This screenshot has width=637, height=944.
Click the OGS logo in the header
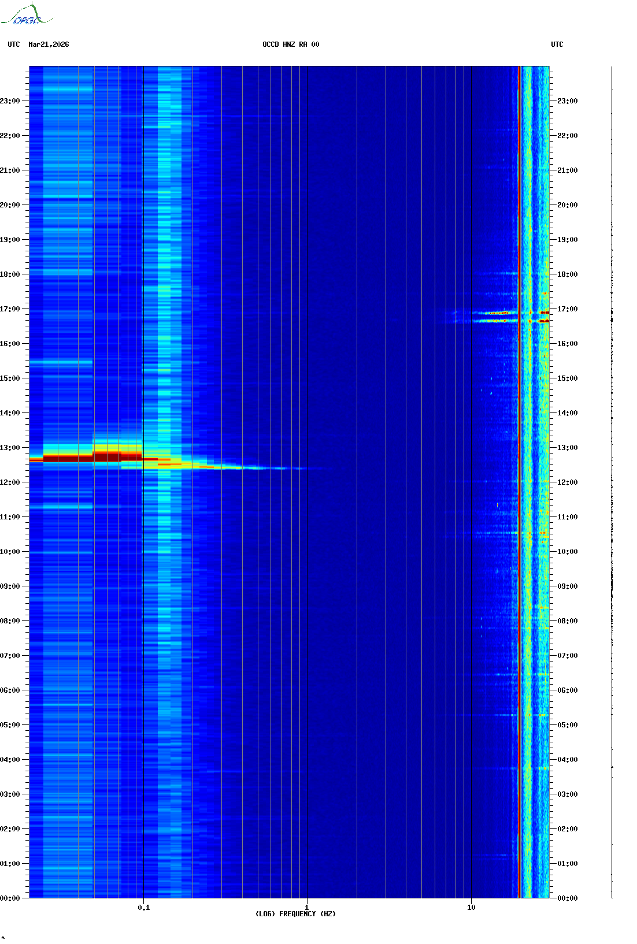tap(27, 14)
